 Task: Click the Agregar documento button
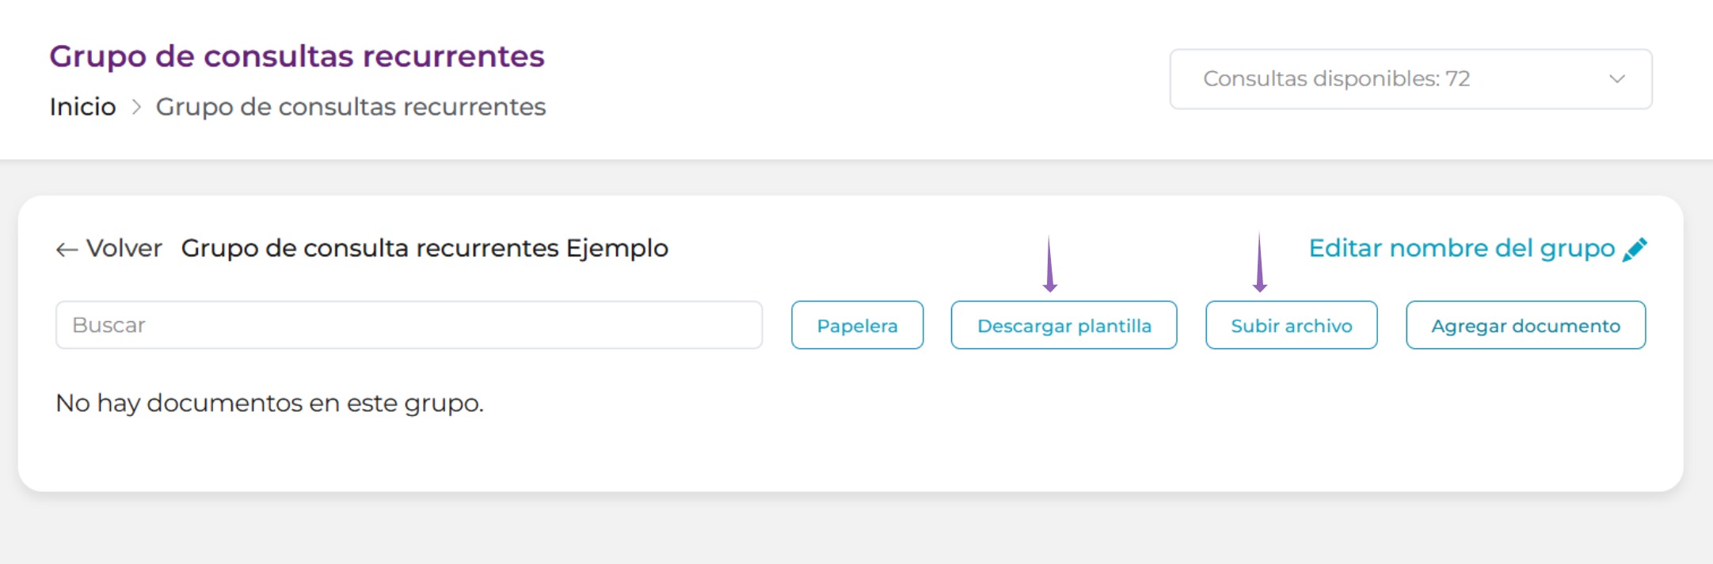[x=1525, y=325]
